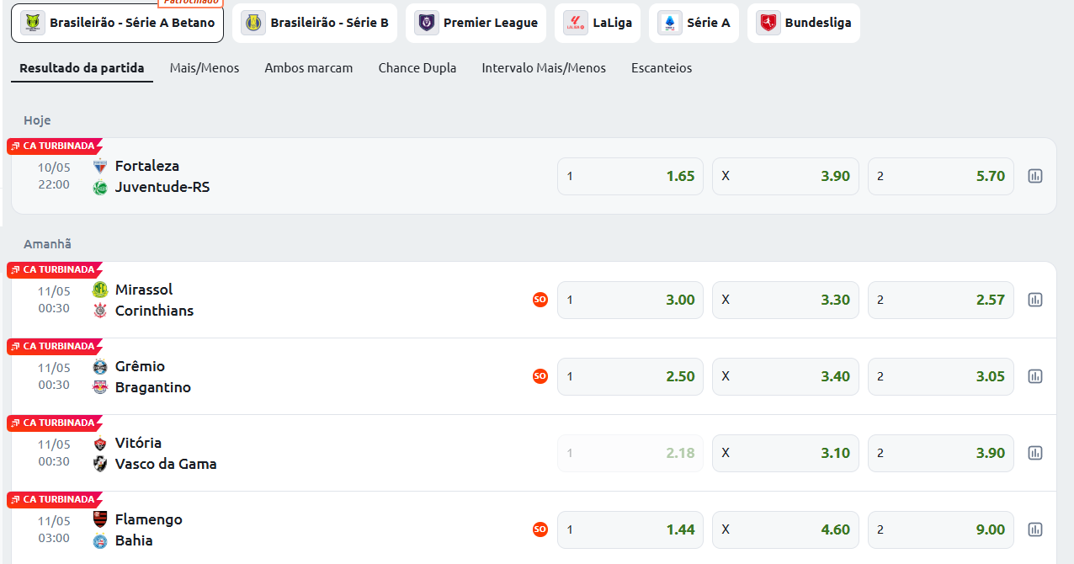
Task: Switch to Resultado da partida tab
Action: [x=82, y=68]
